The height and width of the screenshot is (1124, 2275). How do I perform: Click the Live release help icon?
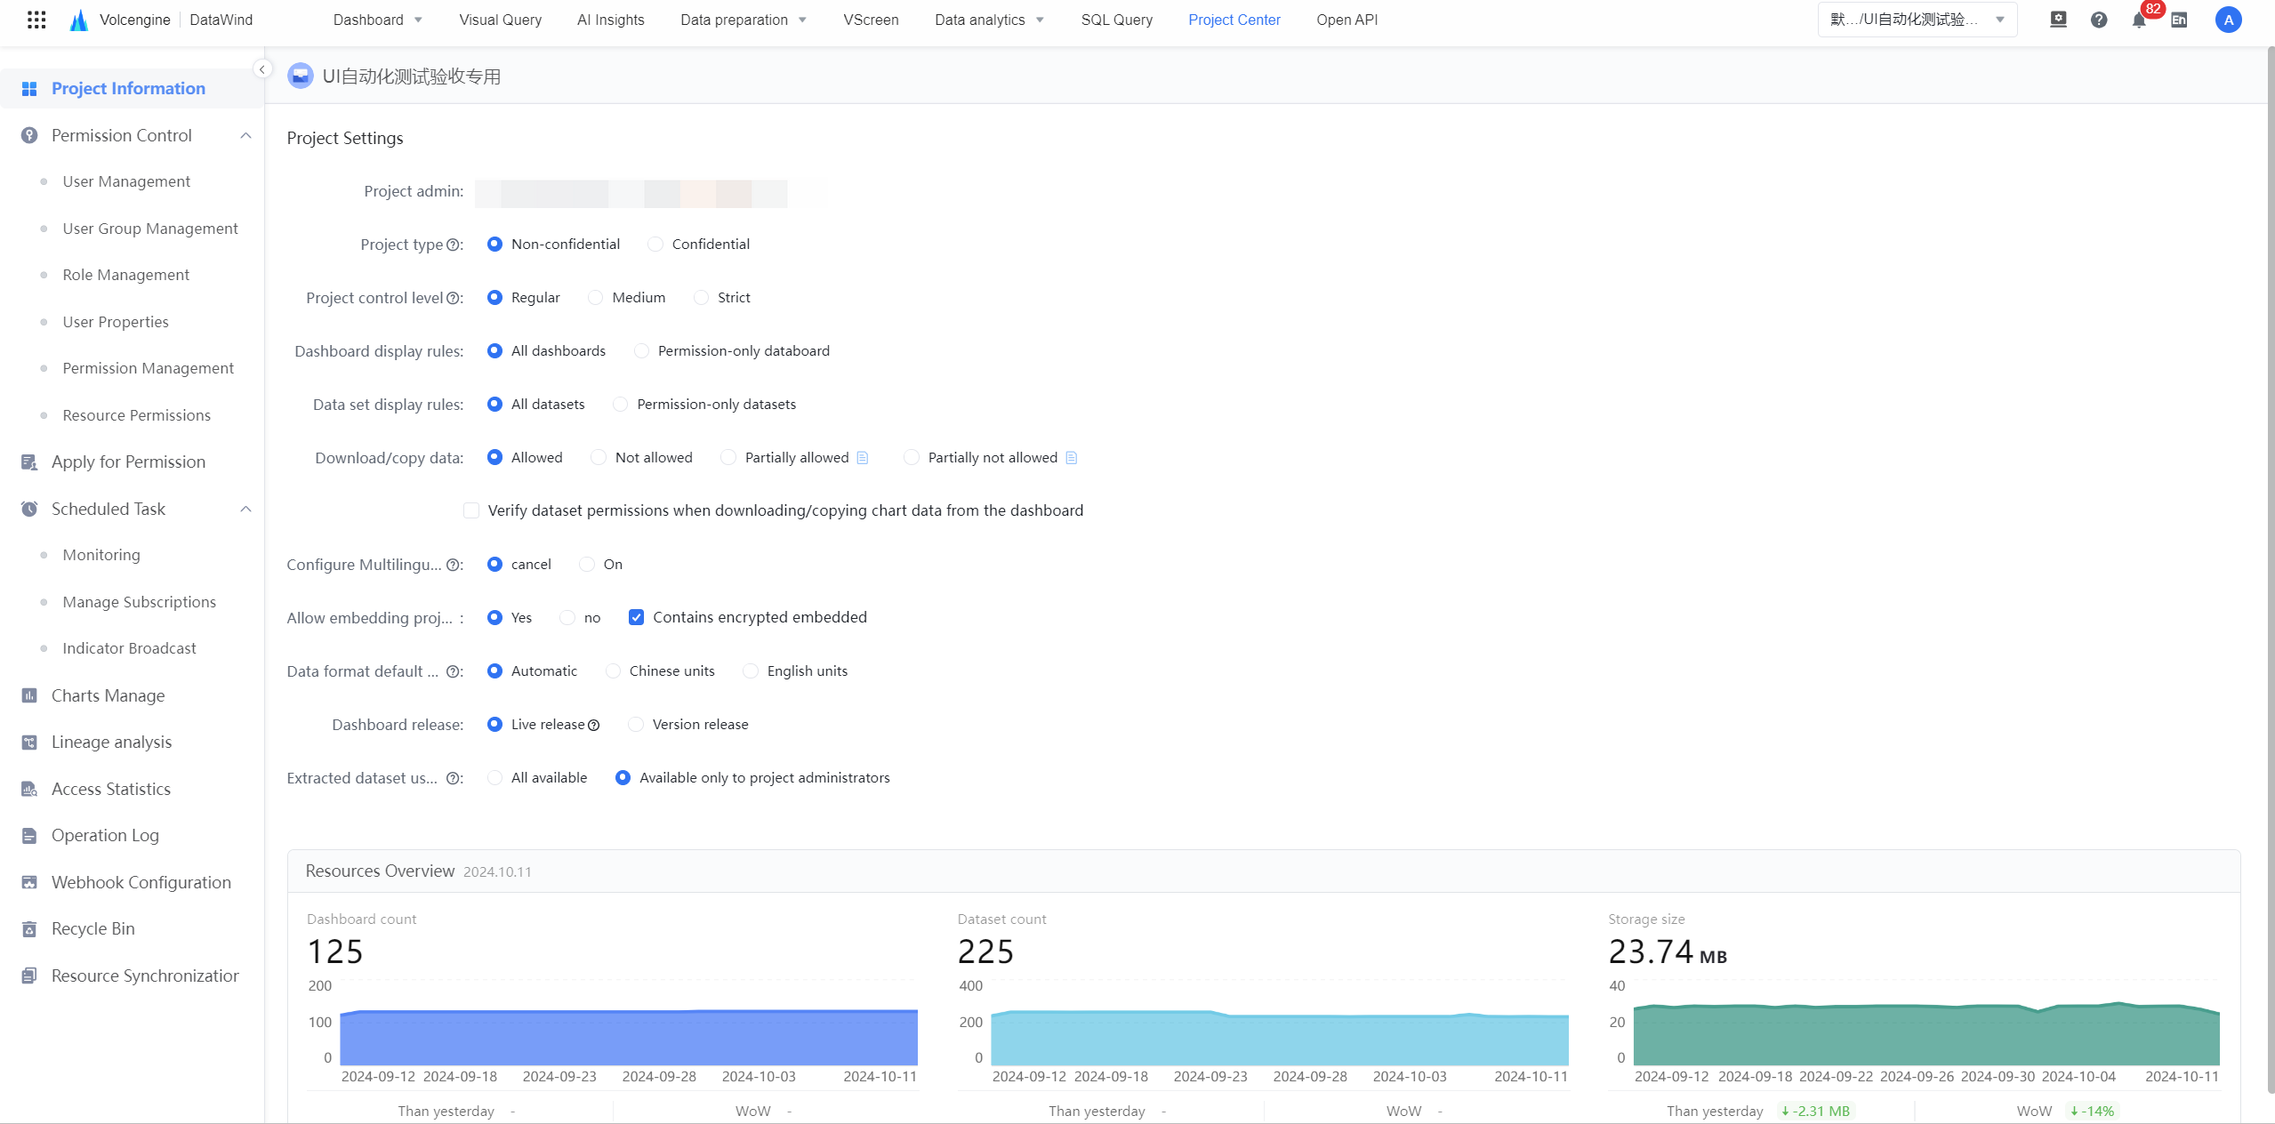[594, 725]
